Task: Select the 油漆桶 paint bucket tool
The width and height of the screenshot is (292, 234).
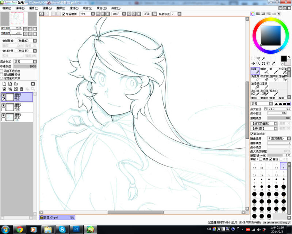Action: (x=255, y=85)
